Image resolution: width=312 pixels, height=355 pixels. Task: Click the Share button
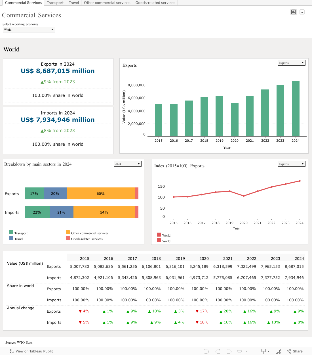(x=295, y=351)
